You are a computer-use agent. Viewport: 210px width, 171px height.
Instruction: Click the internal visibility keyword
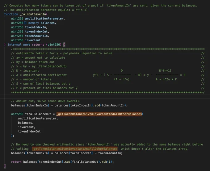(x=15, y=44)
